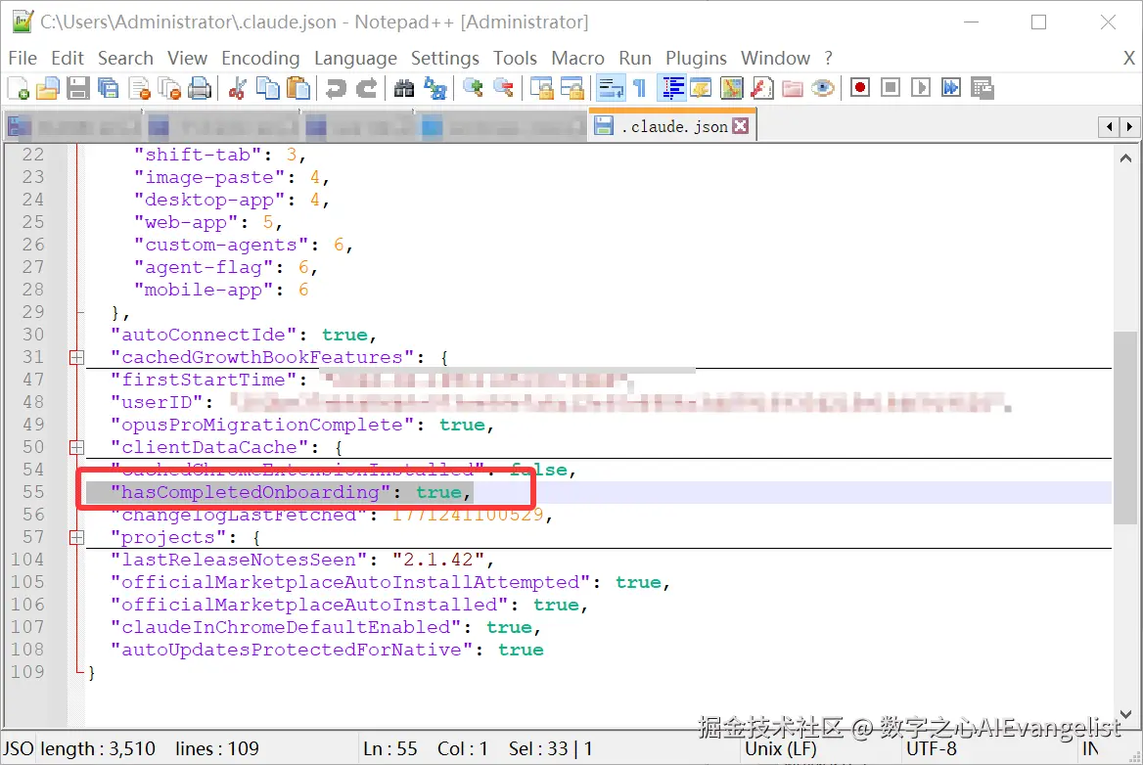Open the Plugins menu
1143x765 pixels.
coord(696,59)
